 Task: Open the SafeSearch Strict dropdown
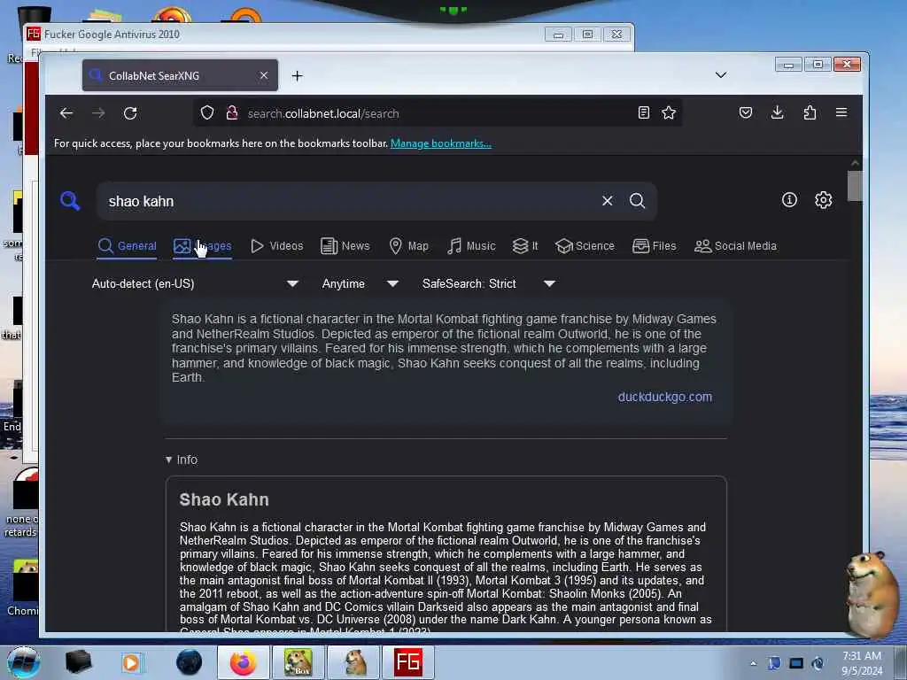pos(489,283)
